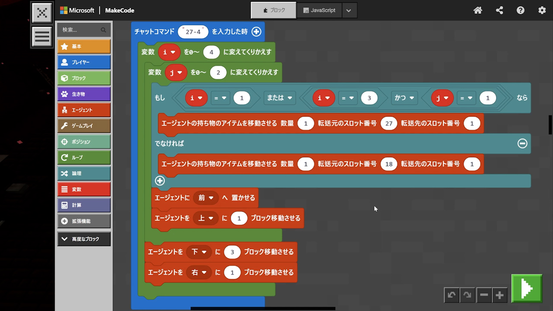Open the Settings gear menu
The height and width of the screenshot is (311, 553).
(542, 10)
